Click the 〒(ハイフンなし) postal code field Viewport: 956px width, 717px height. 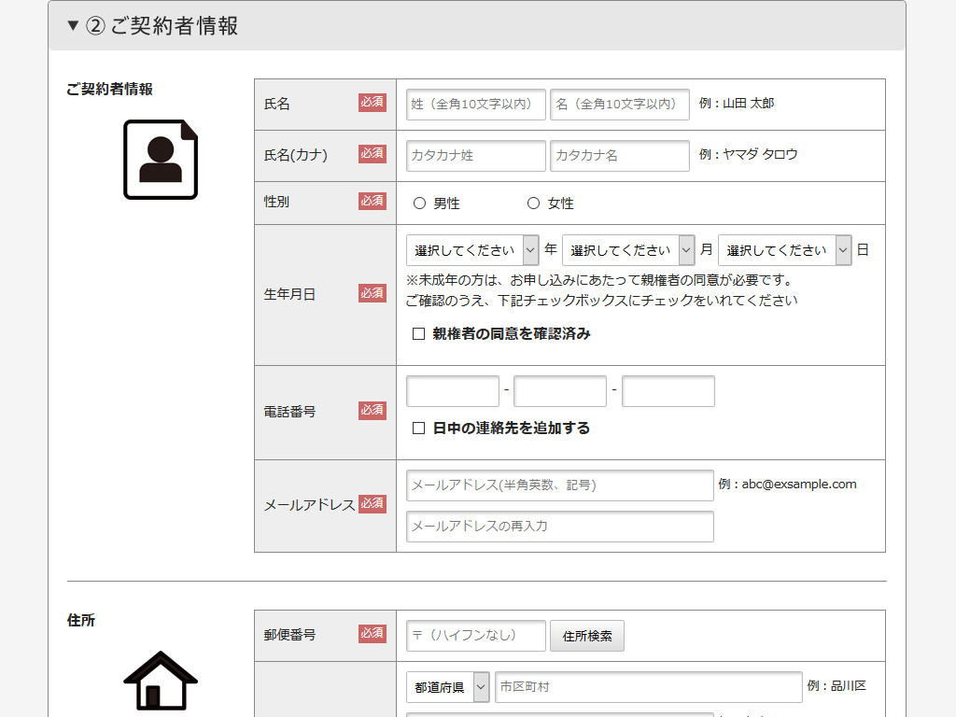[x=475, y=635]
